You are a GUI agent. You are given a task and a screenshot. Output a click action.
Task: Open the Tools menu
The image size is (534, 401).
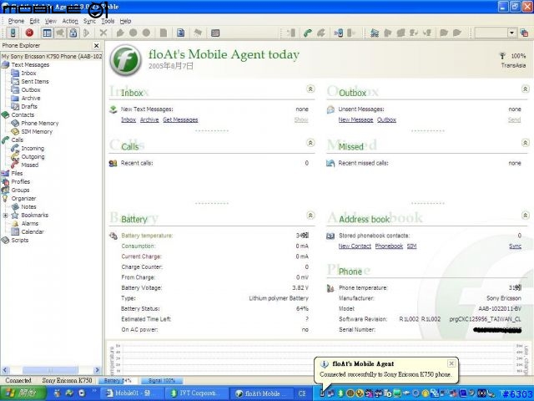click(108, 21)
